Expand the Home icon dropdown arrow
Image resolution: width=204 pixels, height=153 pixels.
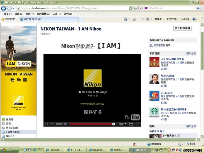[130, 19]
